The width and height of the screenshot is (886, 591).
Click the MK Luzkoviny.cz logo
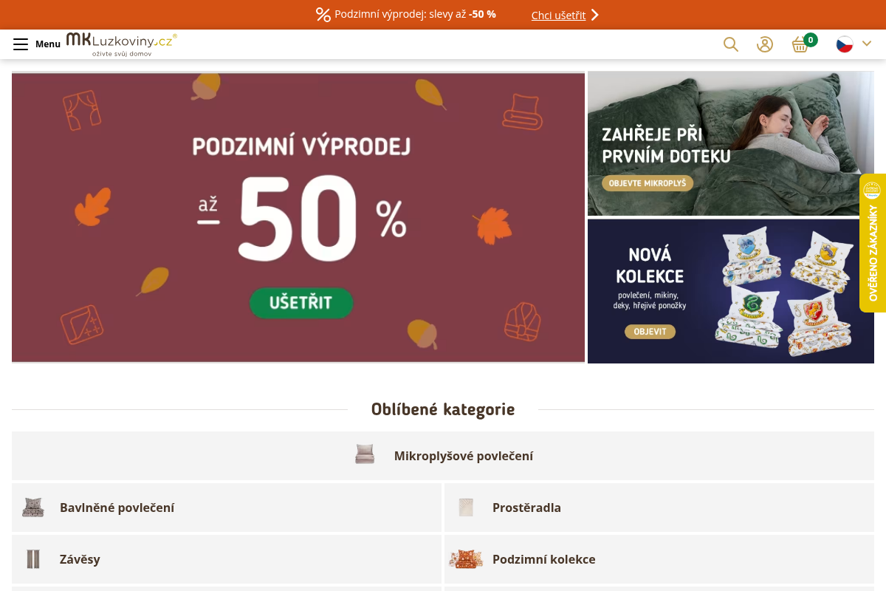122,44
